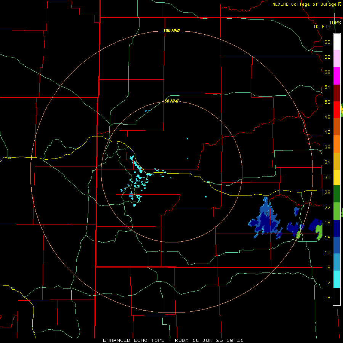The height and width of the screenshot is (343, 343).
Task: Choose the dark red legend swatch
Action: (337, 93)
